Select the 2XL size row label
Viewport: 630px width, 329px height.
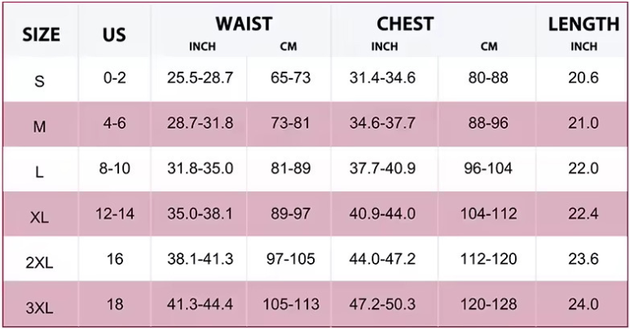pyautogui.click(x=40, y=262)
